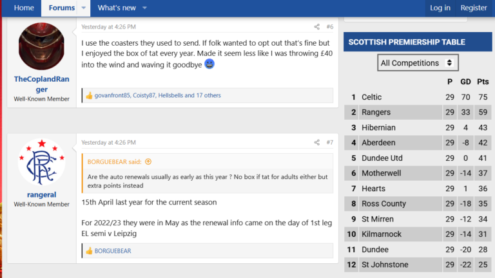Screen dimensions: 495x278
Task: Click the grinning emoji in post #6
Action: 209,64
